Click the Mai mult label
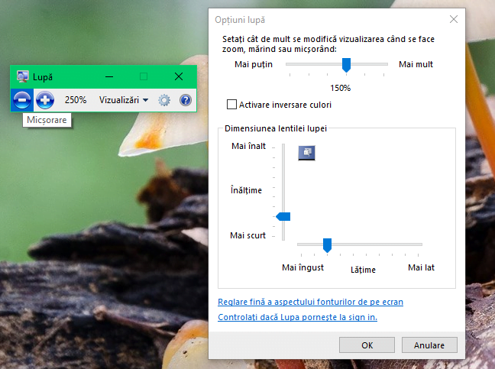This screenshot has height=369, width=495. 416,64
